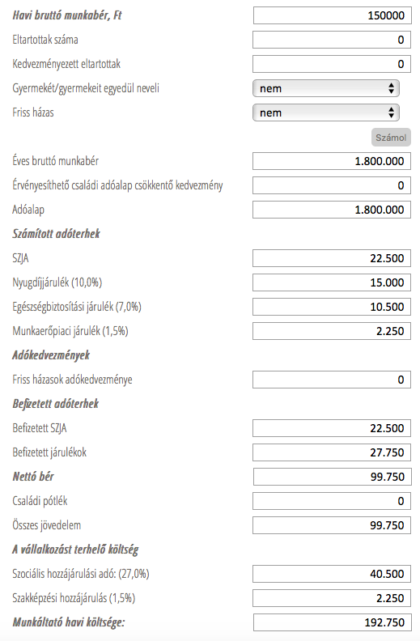420x641 pixels.
Task: Click the Családi pótlék field
Action: pos(331,501)
